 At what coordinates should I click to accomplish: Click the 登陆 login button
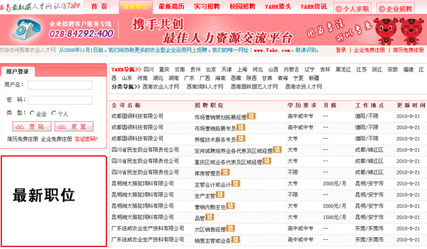[x=32, y=126]
